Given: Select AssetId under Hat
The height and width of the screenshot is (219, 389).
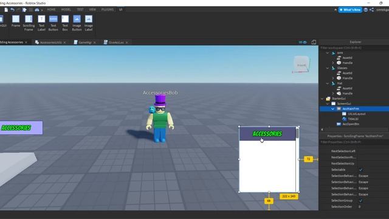Looking at the screenshot, I should coord(347,88).
